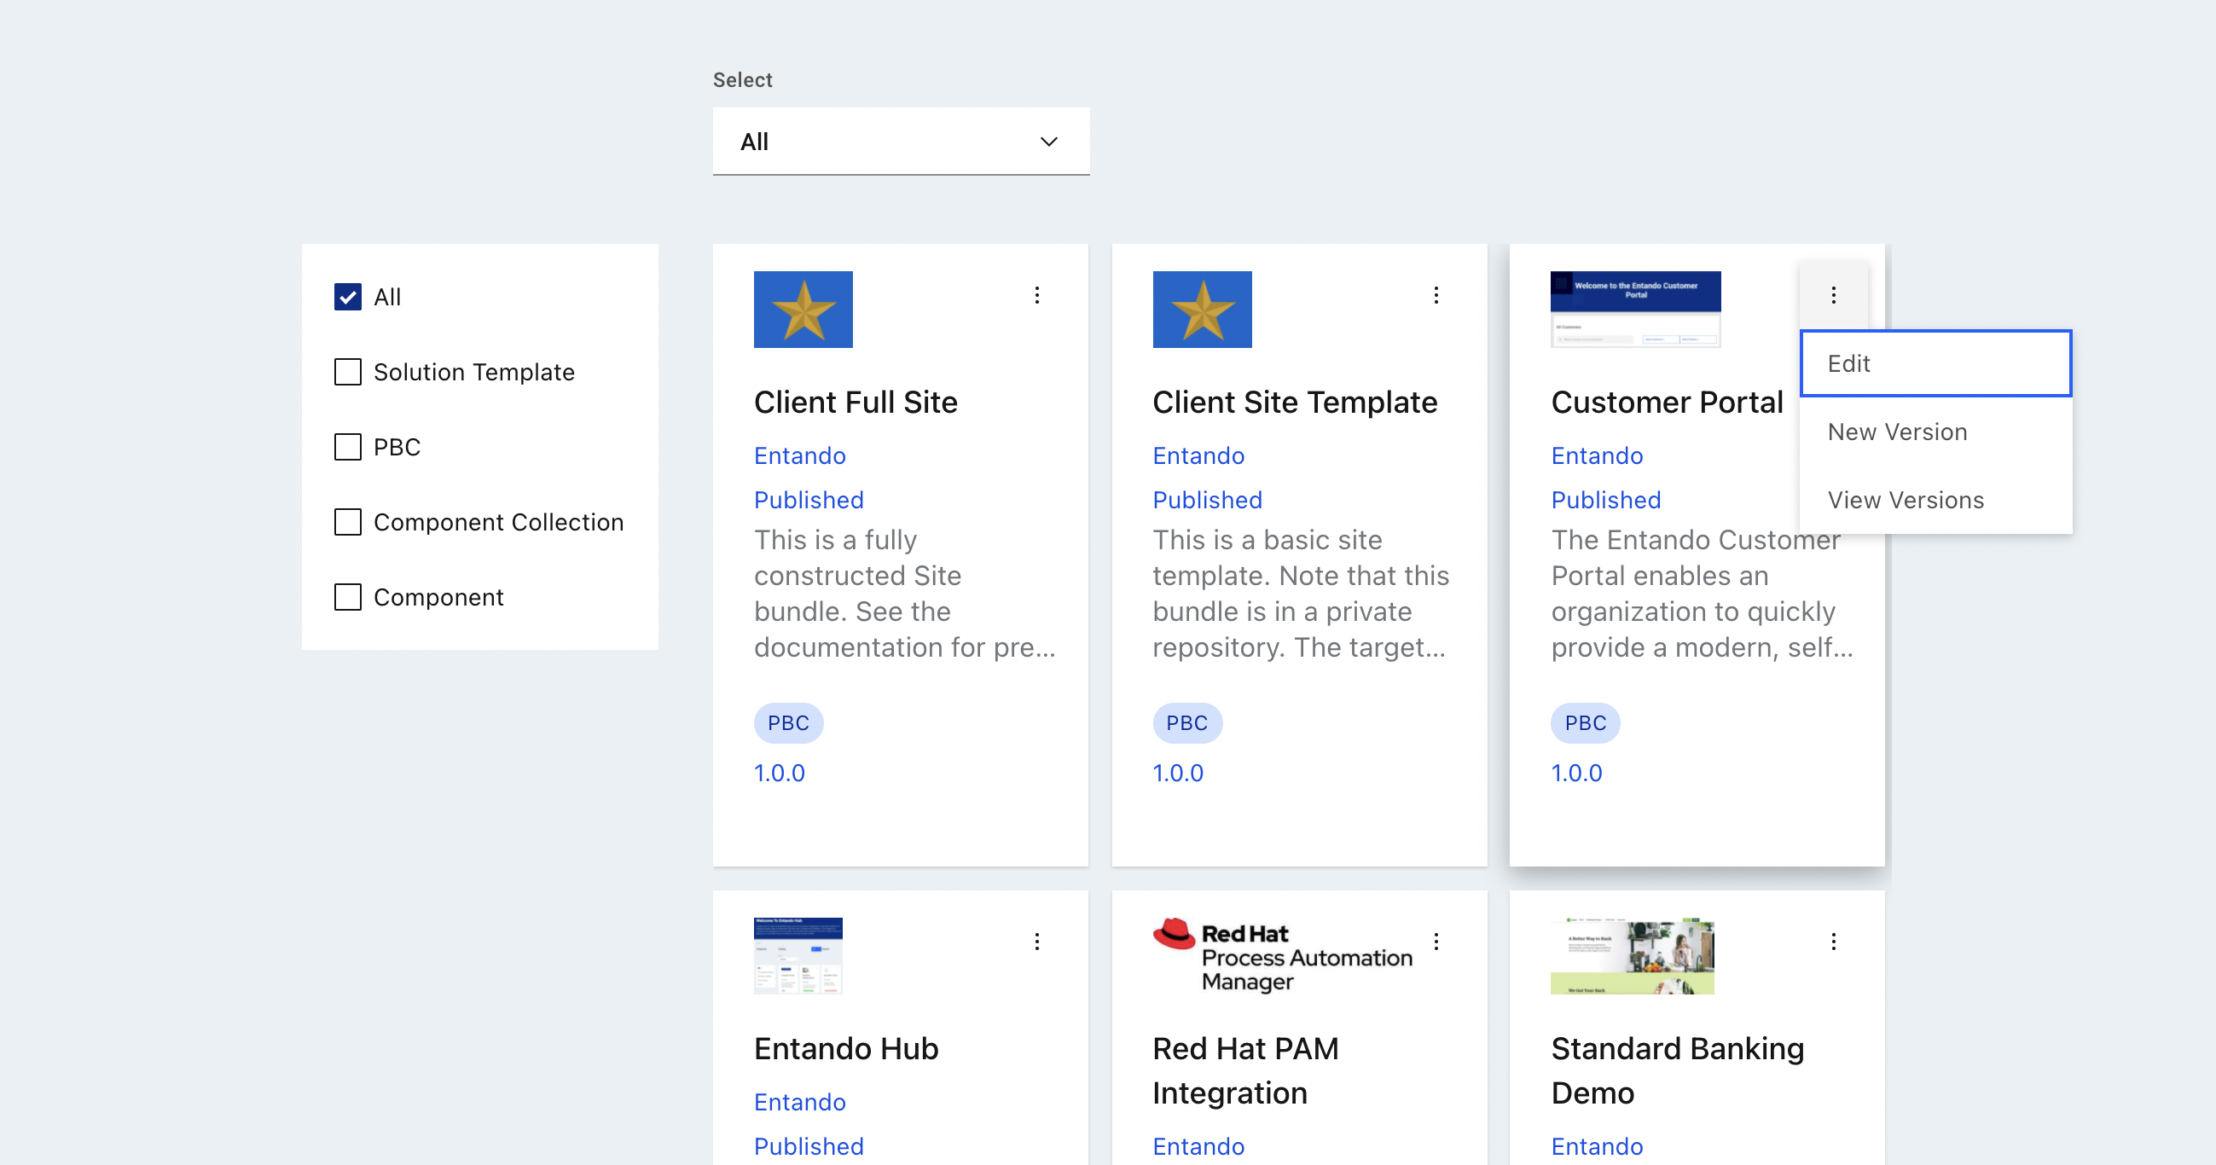The width and height of the screenshot is (2216, 1165).
Task: Select New Version menu entry
Action: point(1897,432)
